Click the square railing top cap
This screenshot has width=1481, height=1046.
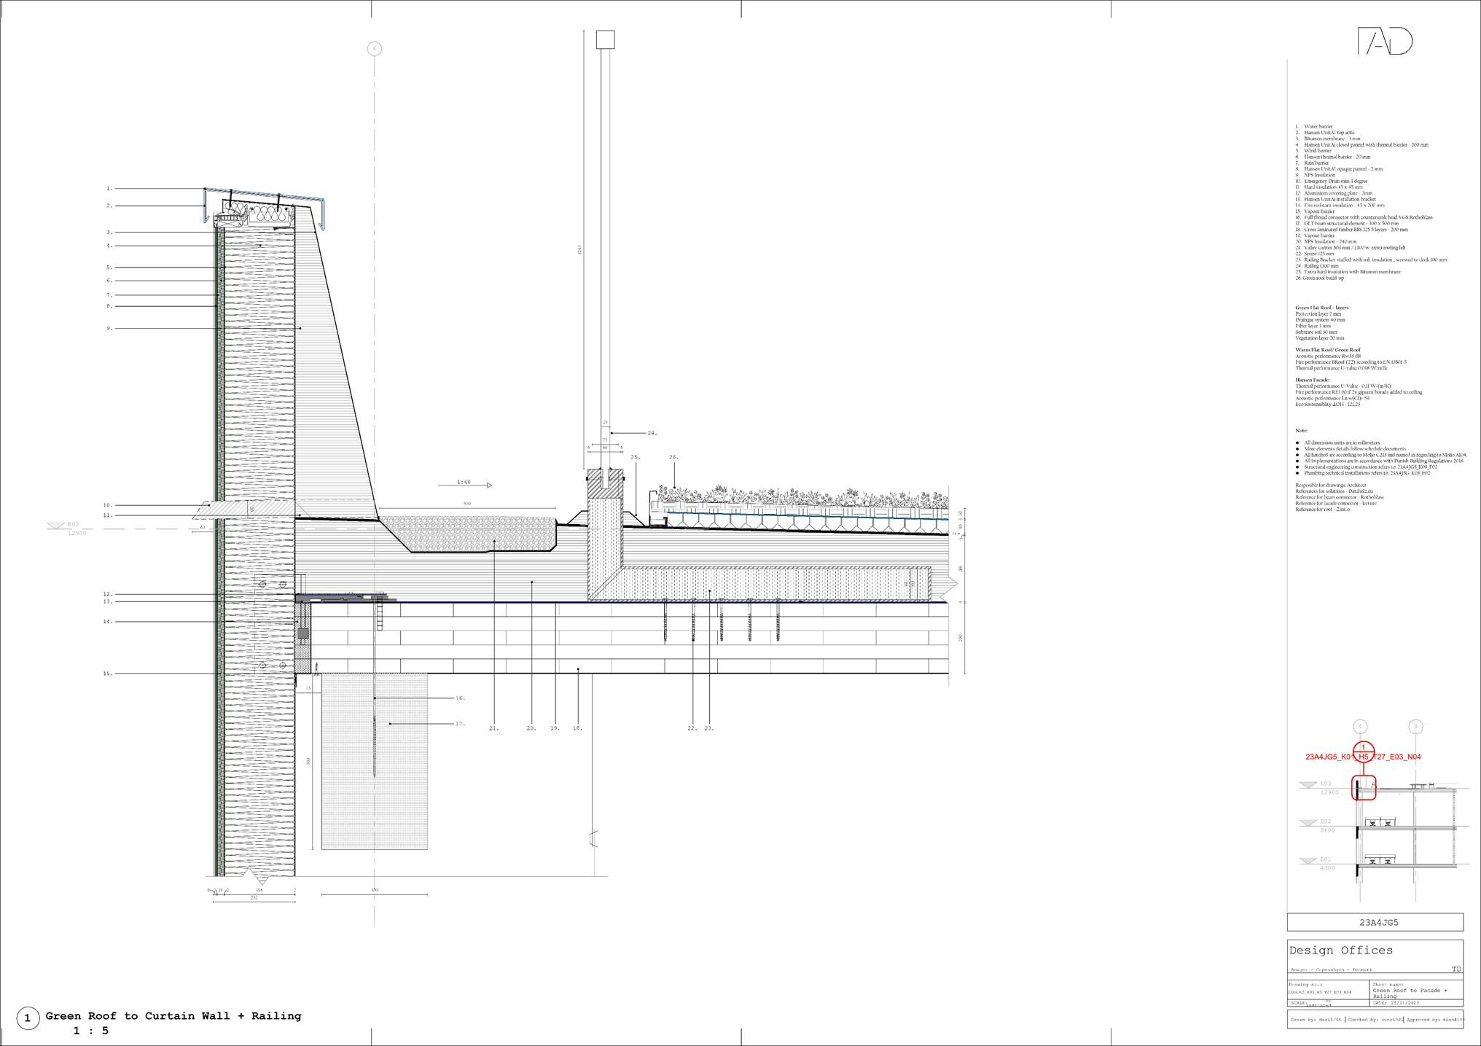pyautogui.click(x=605, y=39)
